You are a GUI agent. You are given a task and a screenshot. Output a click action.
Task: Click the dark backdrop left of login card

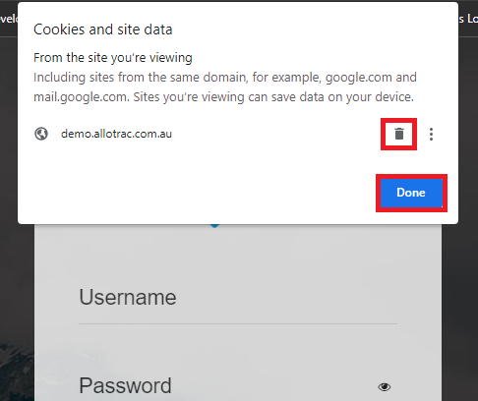tap(17, 295)
